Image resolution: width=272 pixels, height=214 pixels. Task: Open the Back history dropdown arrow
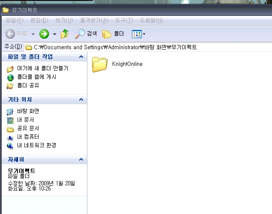tap(33, 34)
